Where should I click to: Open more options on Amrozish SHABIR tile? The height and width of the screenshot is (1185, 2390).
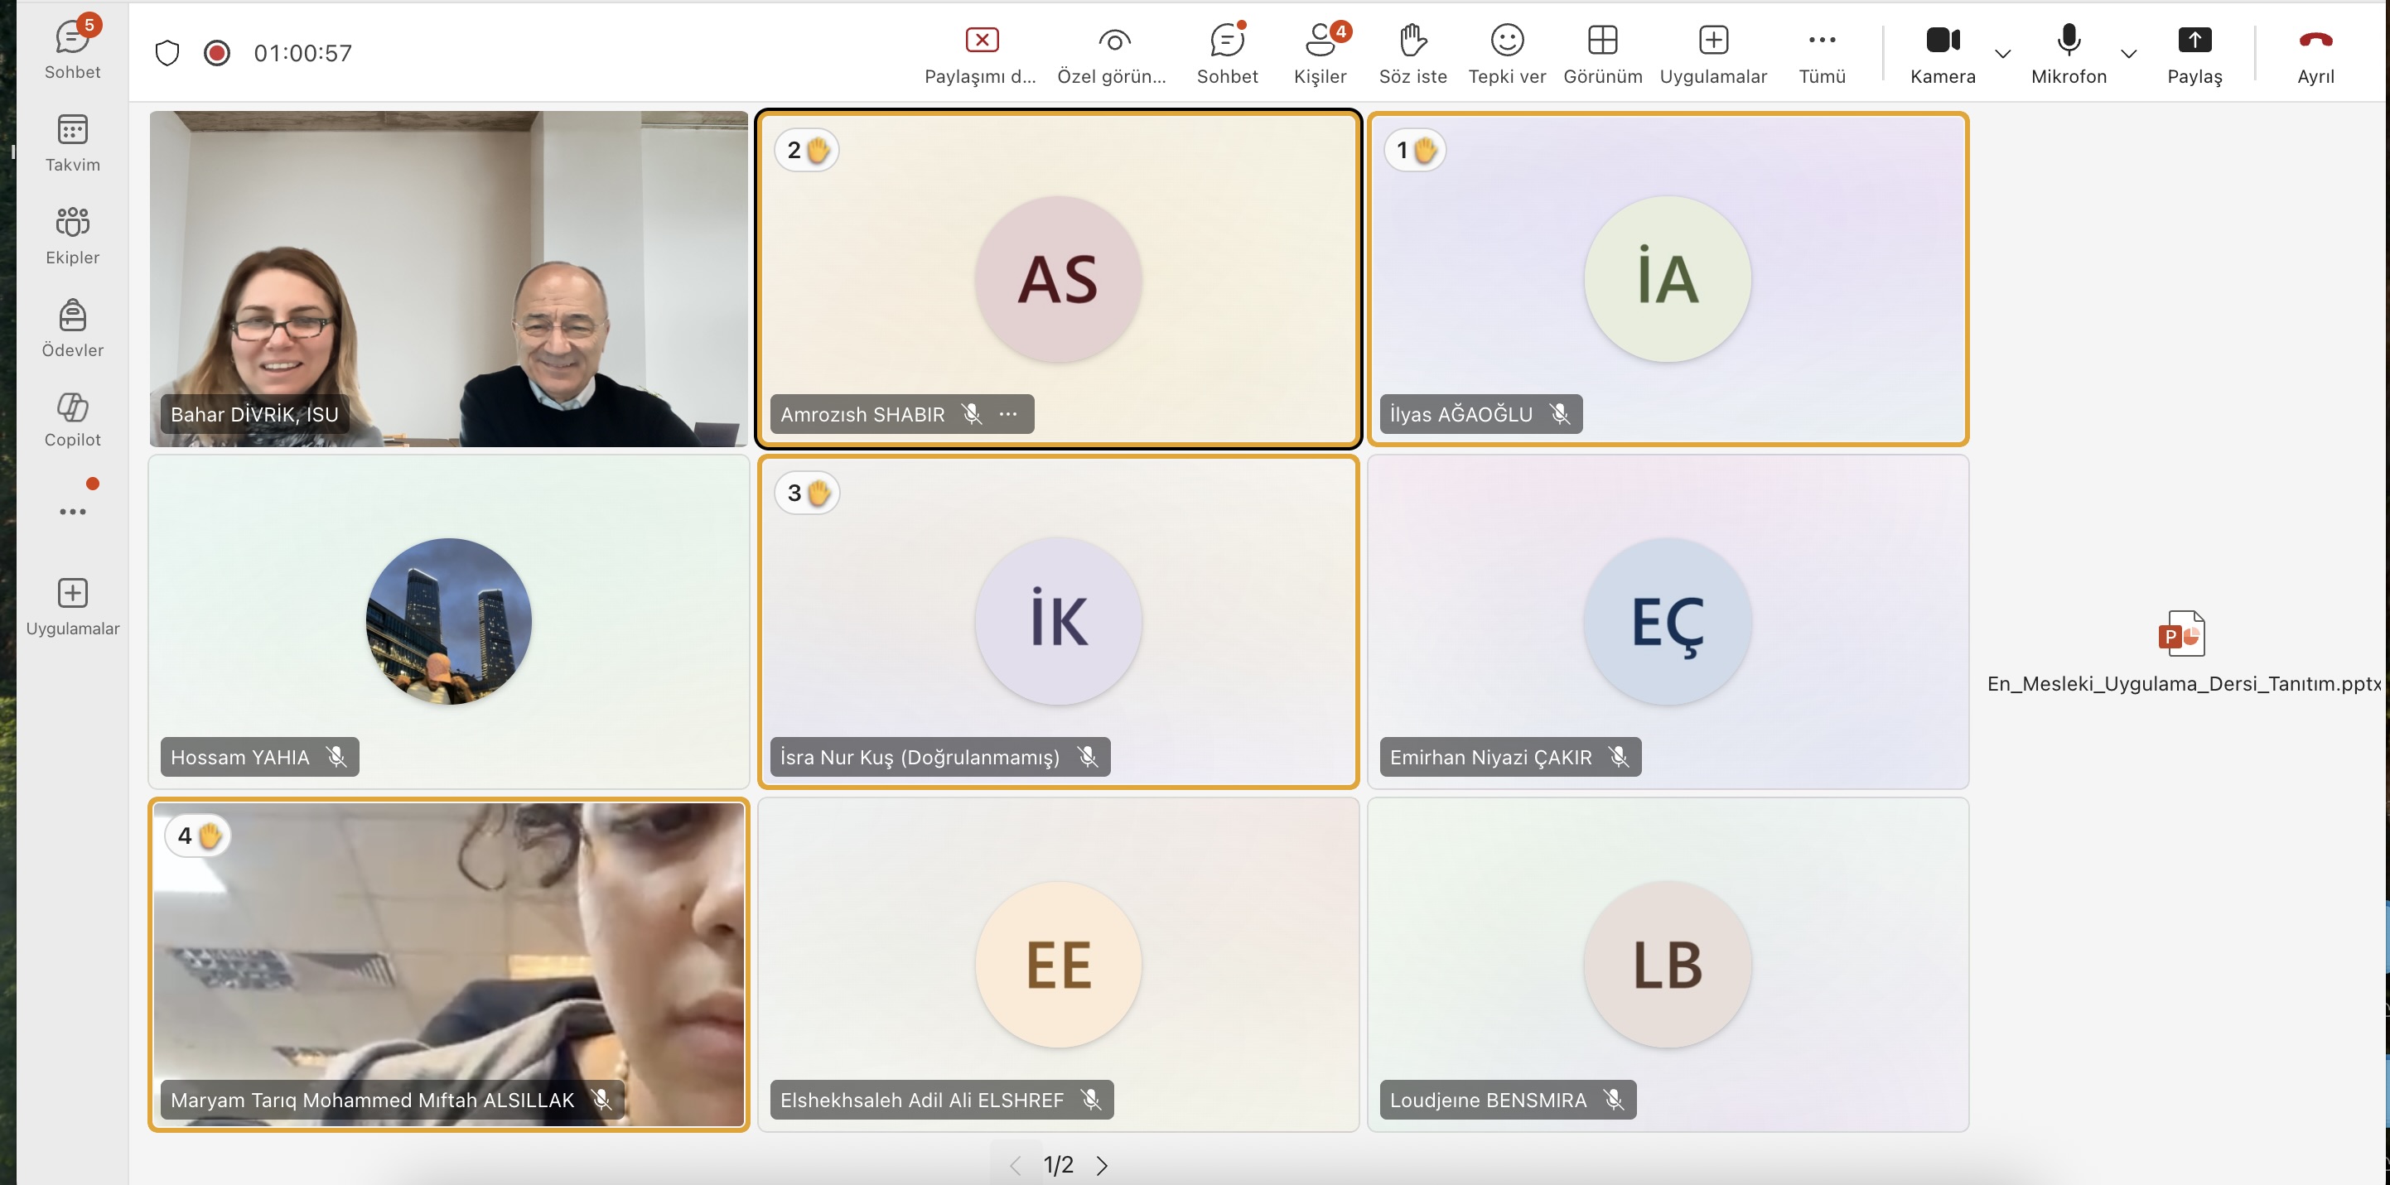click(1008, 415)
